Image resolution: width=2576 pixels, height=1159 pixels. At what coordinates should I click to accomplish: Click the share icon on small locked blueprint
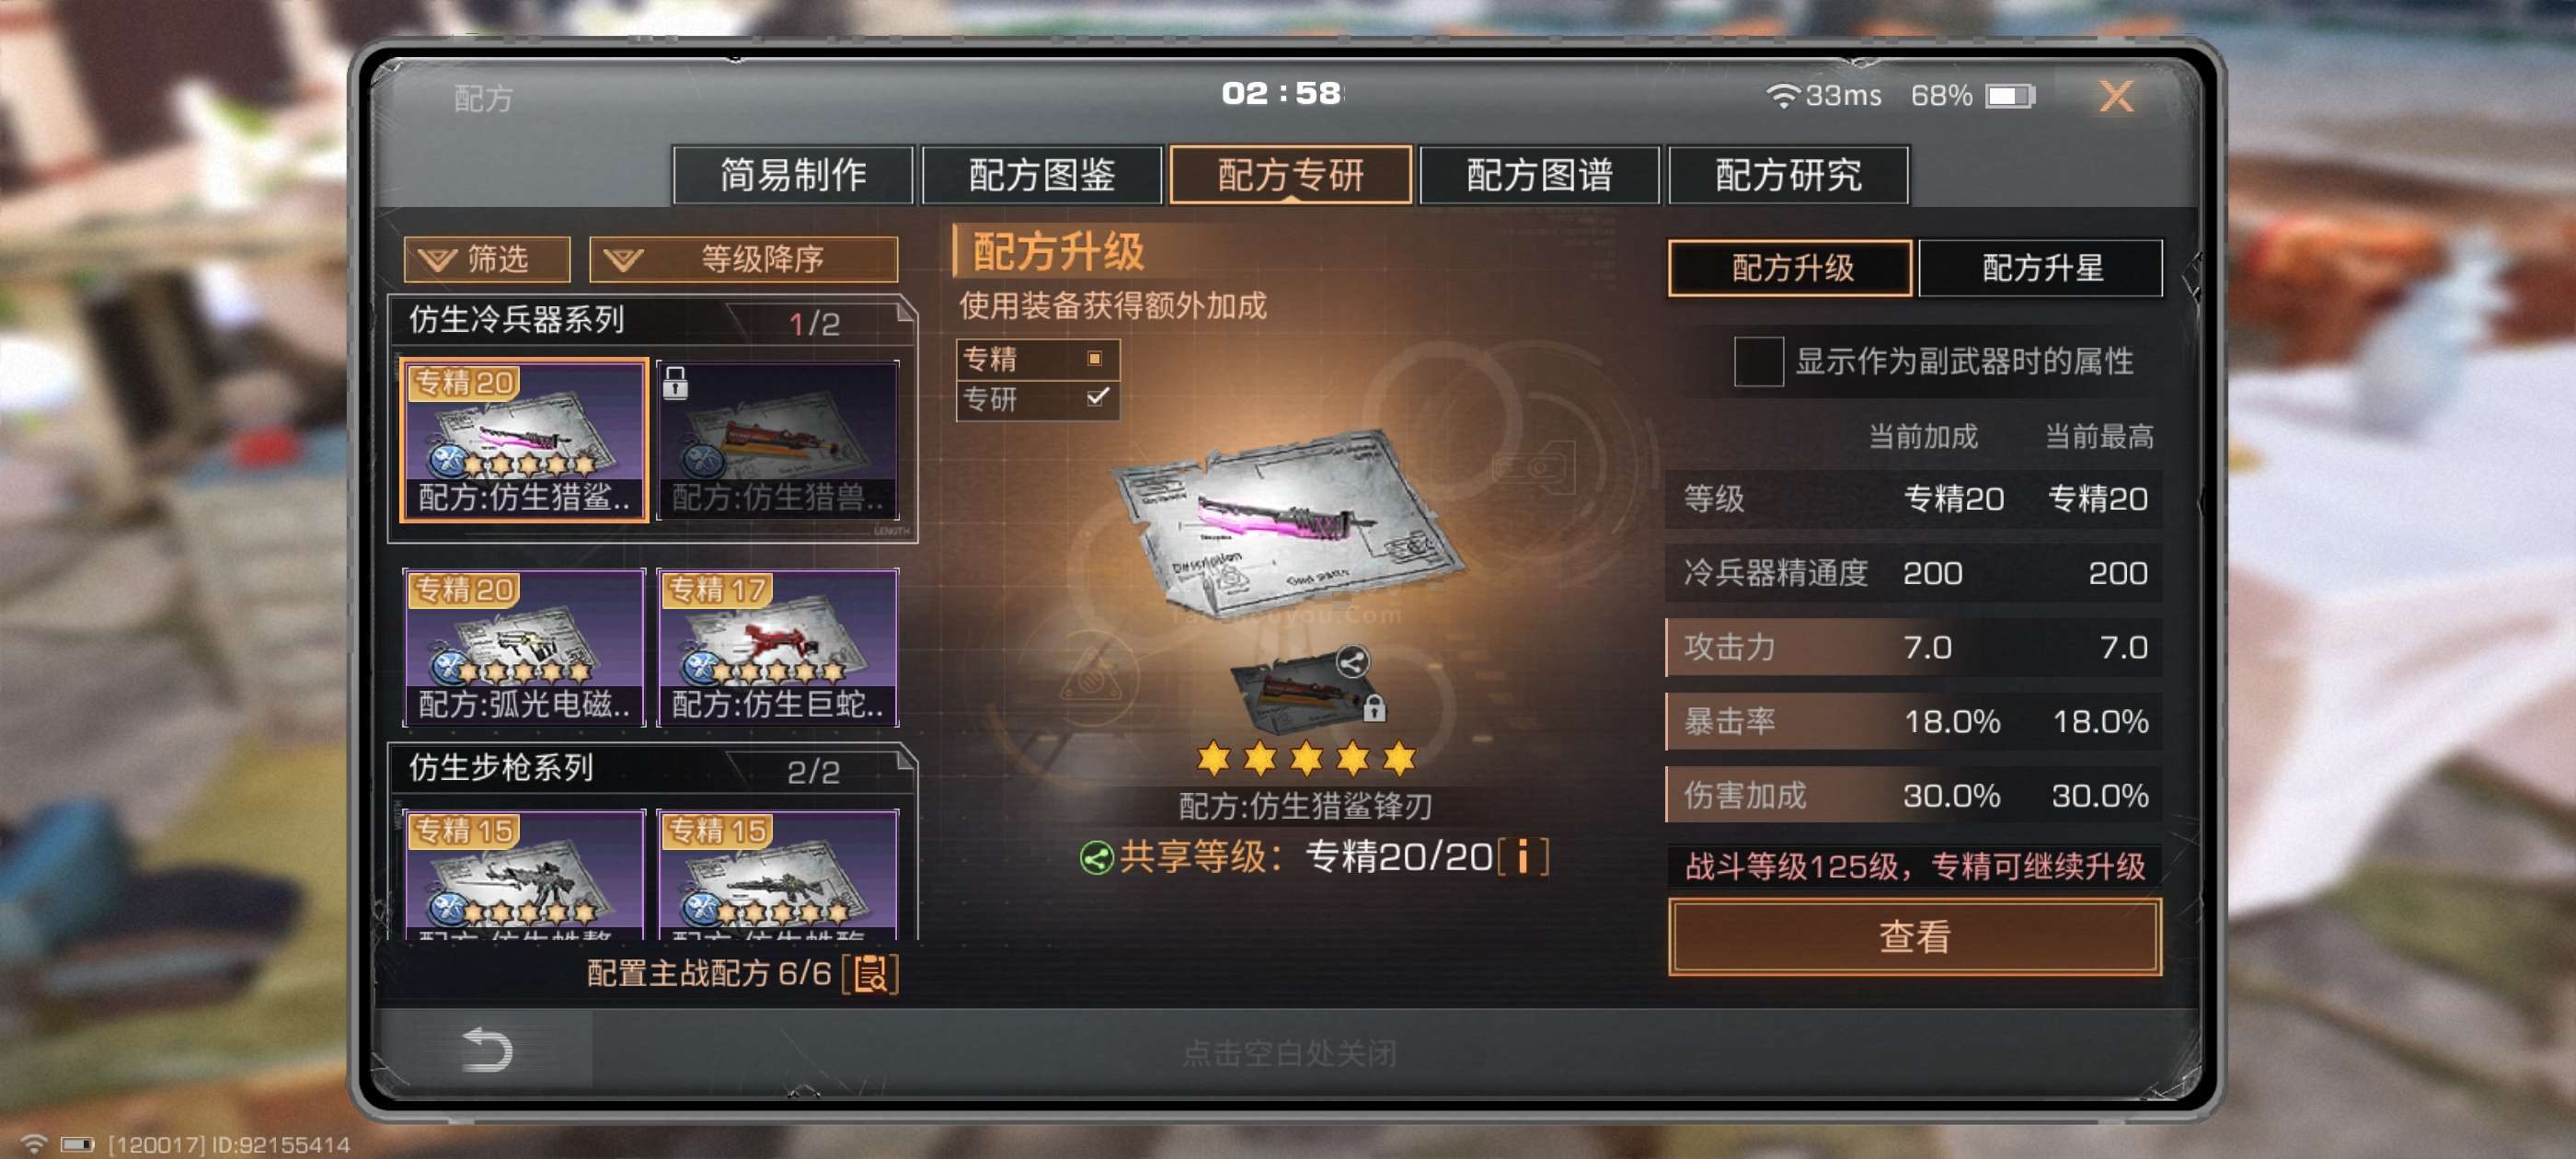[x=1352, y=661]
